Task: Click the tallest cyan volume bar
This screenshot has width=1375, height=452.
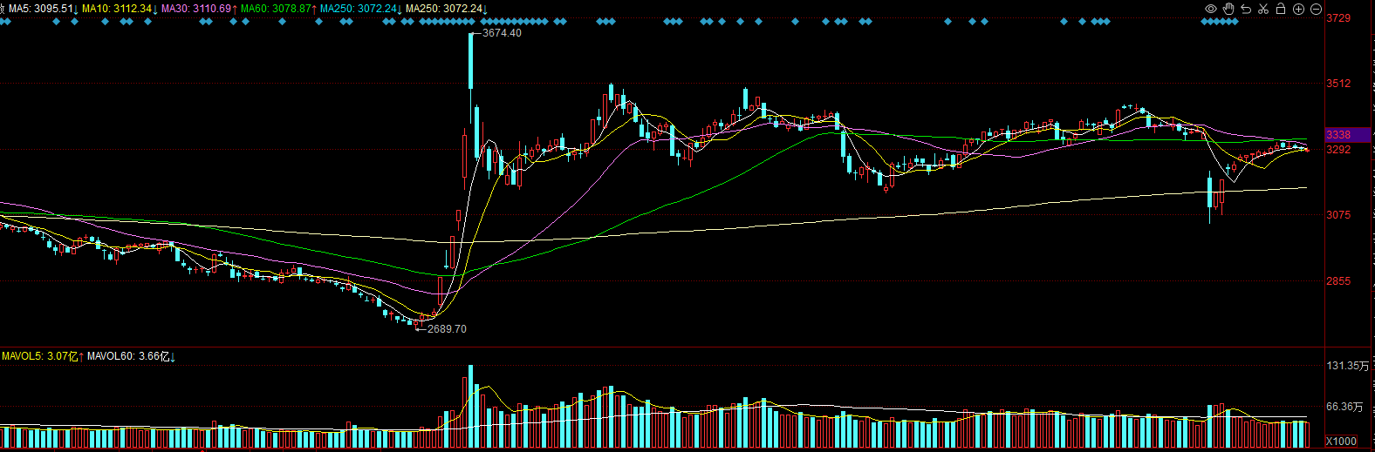Action: 471,406
